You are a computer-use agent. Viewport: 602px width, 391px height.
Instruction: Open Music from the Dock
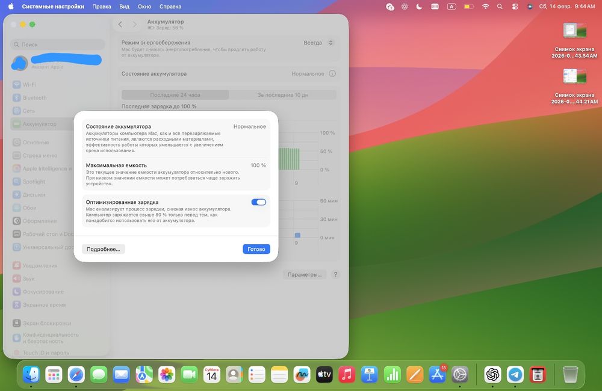coord(347,374)
